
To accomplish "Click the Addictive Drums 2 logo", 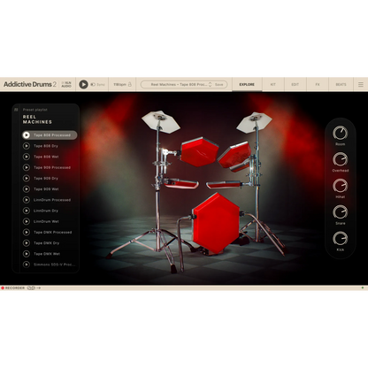I will [x=30, y=84].
